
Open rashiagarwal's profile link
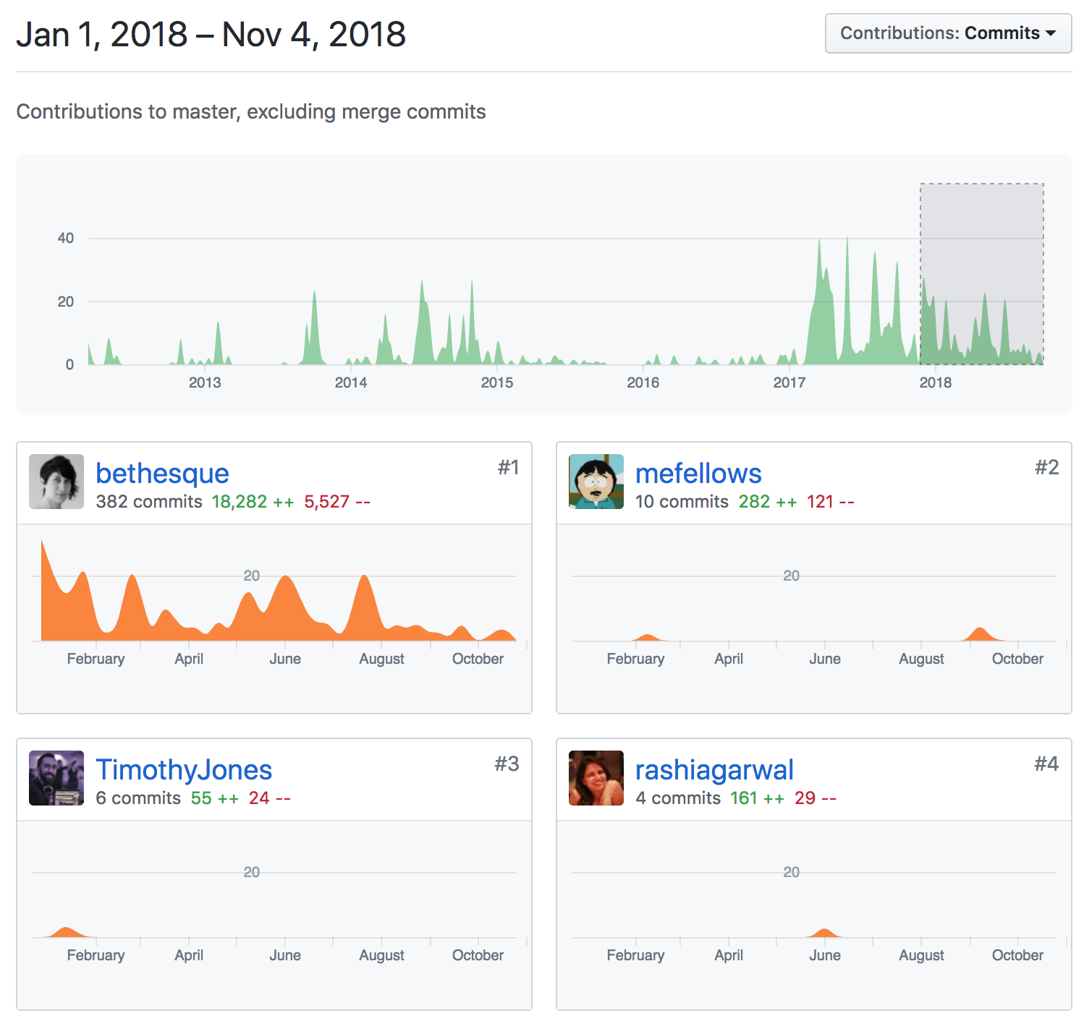tap(714, 769)
